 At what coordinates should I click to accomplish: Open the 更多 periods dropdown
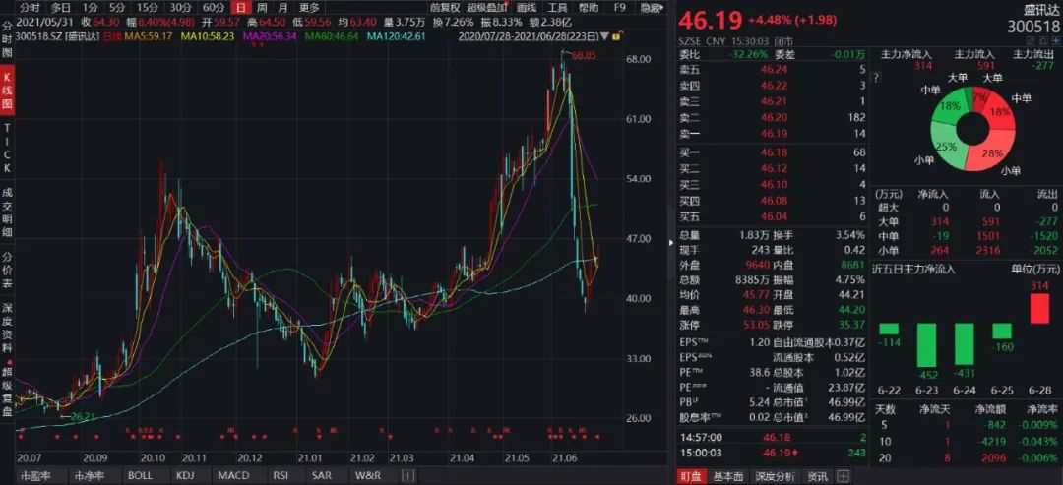(310, 8)
